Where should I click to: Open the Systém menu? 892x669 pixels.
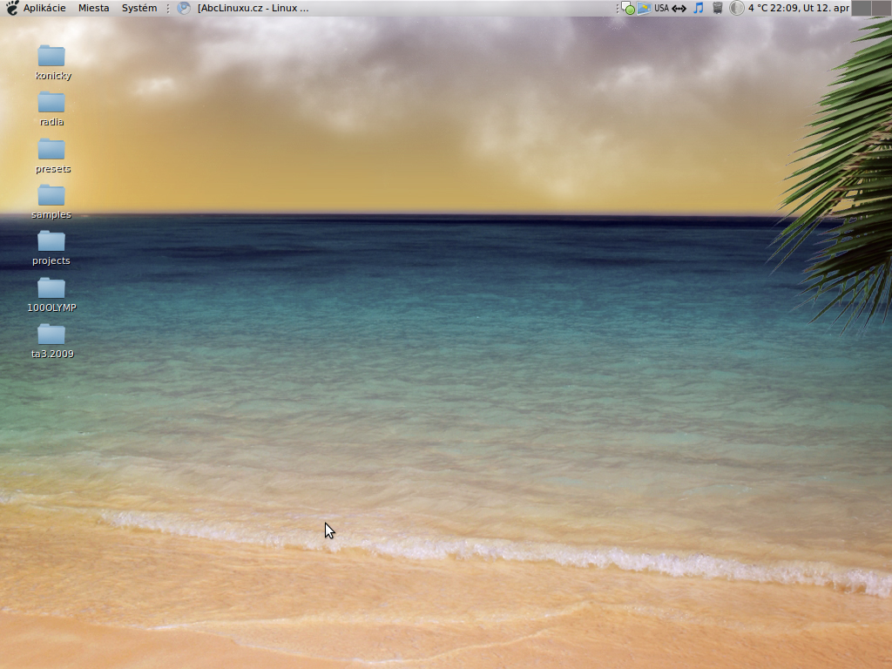coord(139,8)
